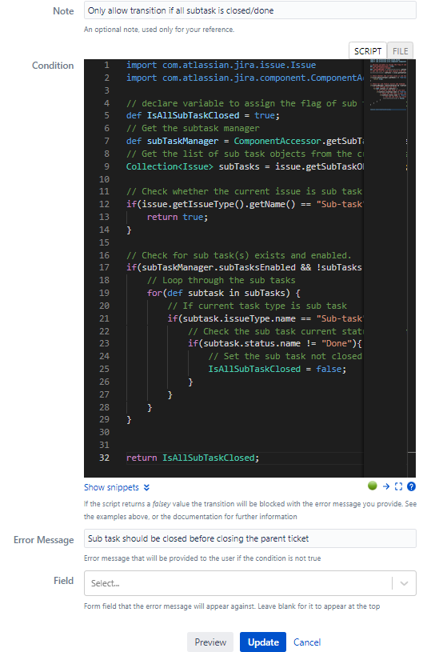Click the green script status indicator
The image size is (431, 652).
coord(373,486)
